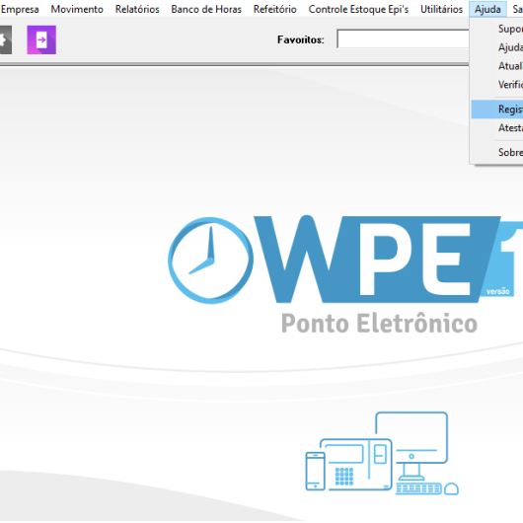The height and width of the screenshot is (523, 523).
Task: Select the highlighted Regis... item in Ajuda menu
Action: click(x=497, y=110)
